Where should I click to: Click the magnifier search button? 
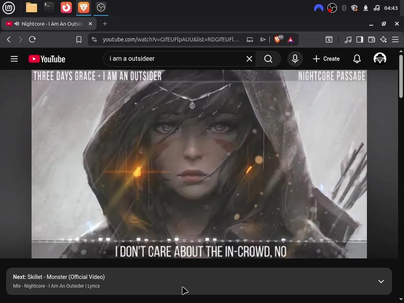[x=268, y=59]
